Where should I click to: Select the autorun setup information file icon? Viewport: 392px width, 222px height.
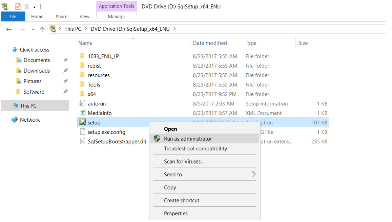tap(82, 103)
